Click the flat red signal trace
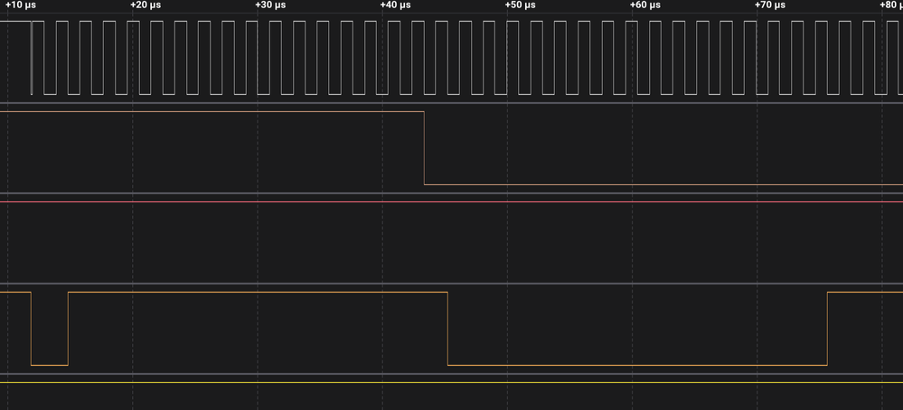Image resolution: width=903 pixels, height=410 pixels. (452, 201)
